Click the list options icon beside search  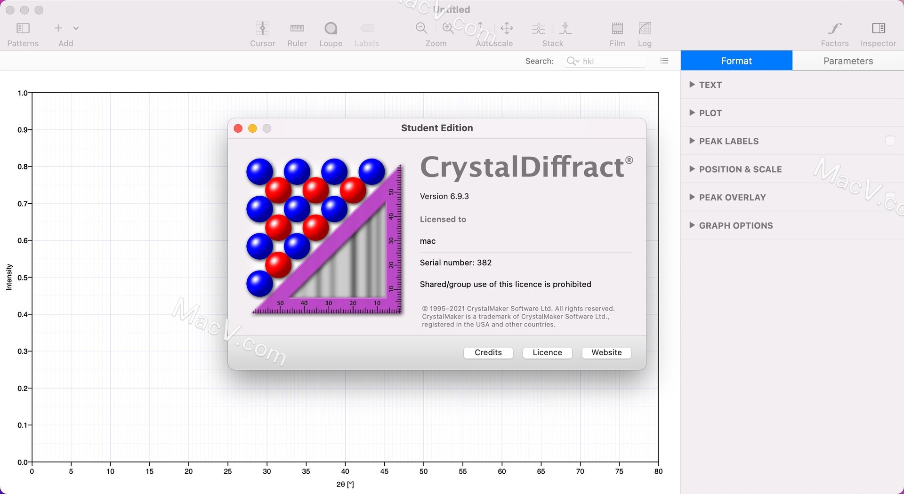tap(664, 61)
